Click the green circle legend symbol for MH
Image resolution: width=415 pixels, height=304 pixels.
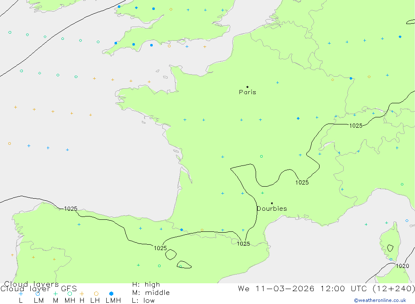click(70, 294)
